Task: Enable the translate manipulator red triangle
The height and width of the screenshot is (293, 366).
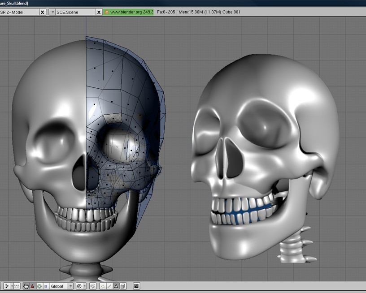Action: pyautogui.click(x=32, y=286)
